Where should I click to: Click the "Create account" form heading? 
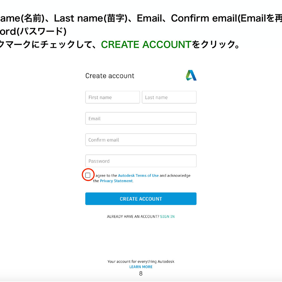pos(110,76)
